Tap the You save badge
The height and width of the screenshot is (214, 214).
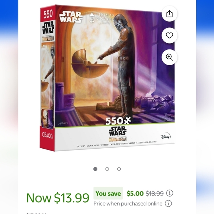pyautogui.click(x=108, y=193)
